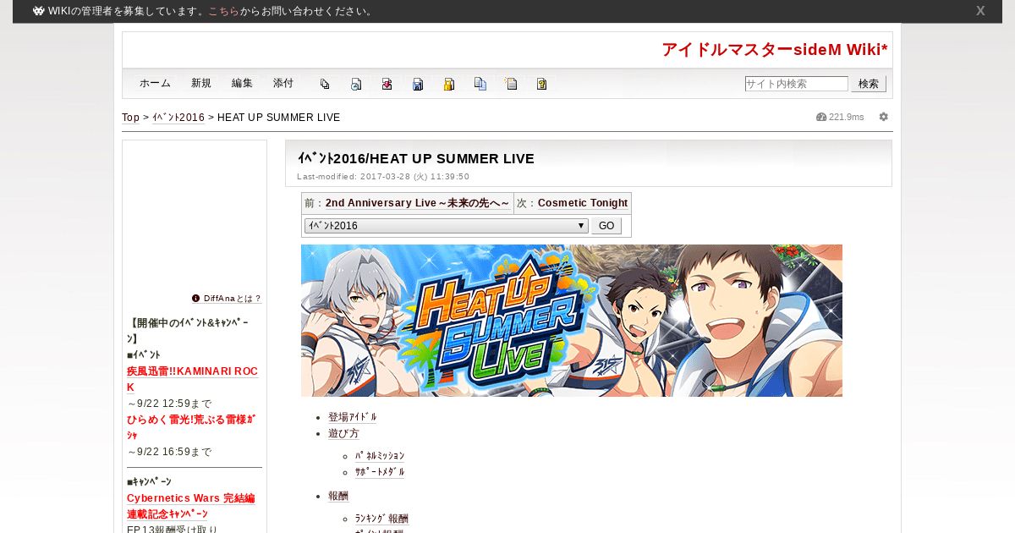Close the top banner with X
This screenshot has width=1015, height=533.
tap(980, 11)
